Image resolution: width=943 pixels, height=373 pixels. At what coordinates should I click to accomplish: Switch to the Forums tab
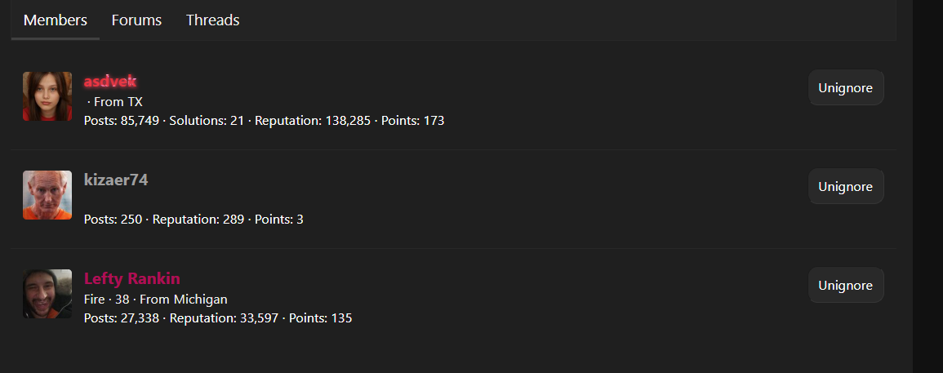[x=136, y=20]
